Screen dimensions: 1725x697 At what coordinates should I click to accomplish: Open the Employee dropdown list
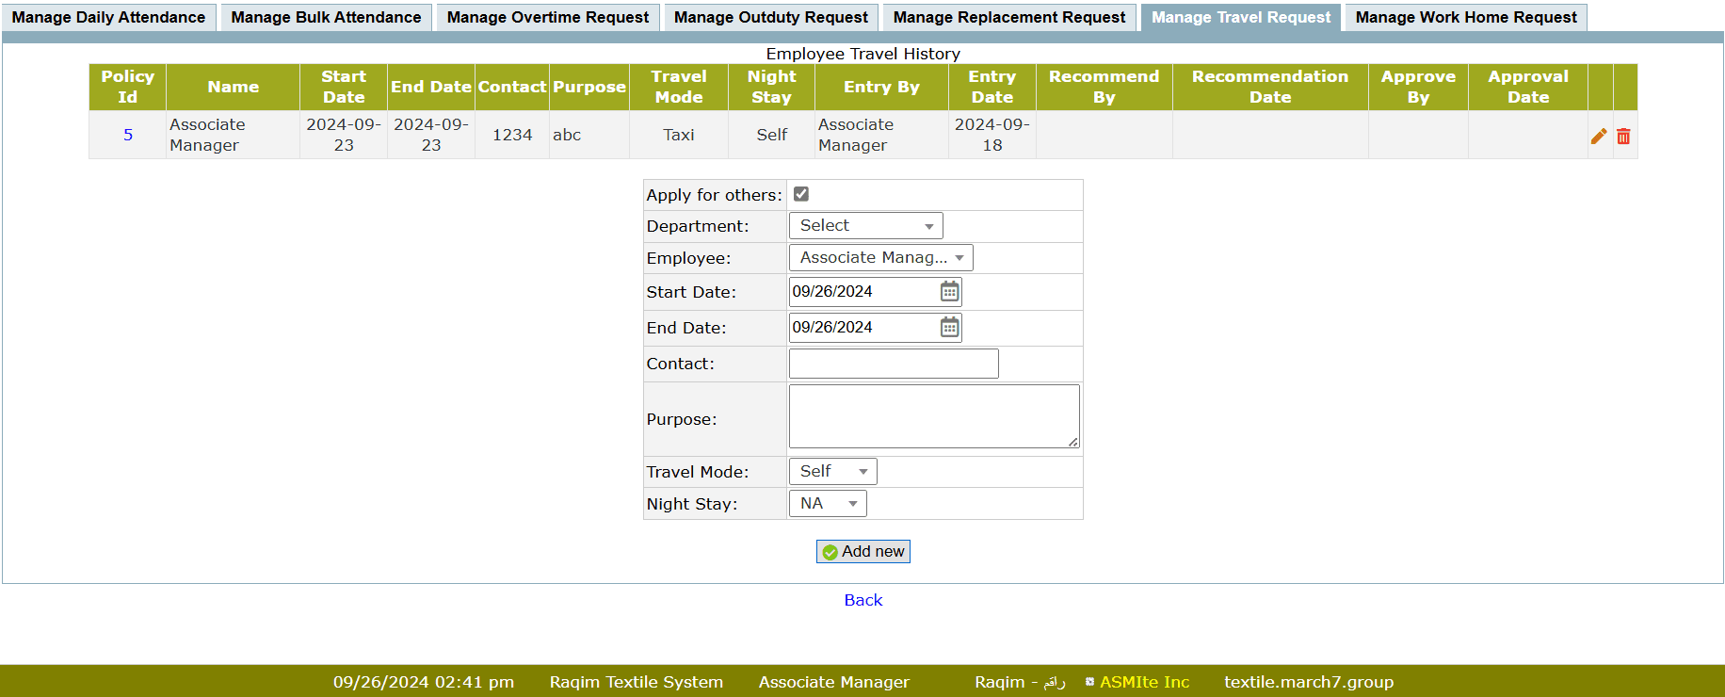(880, 258)
